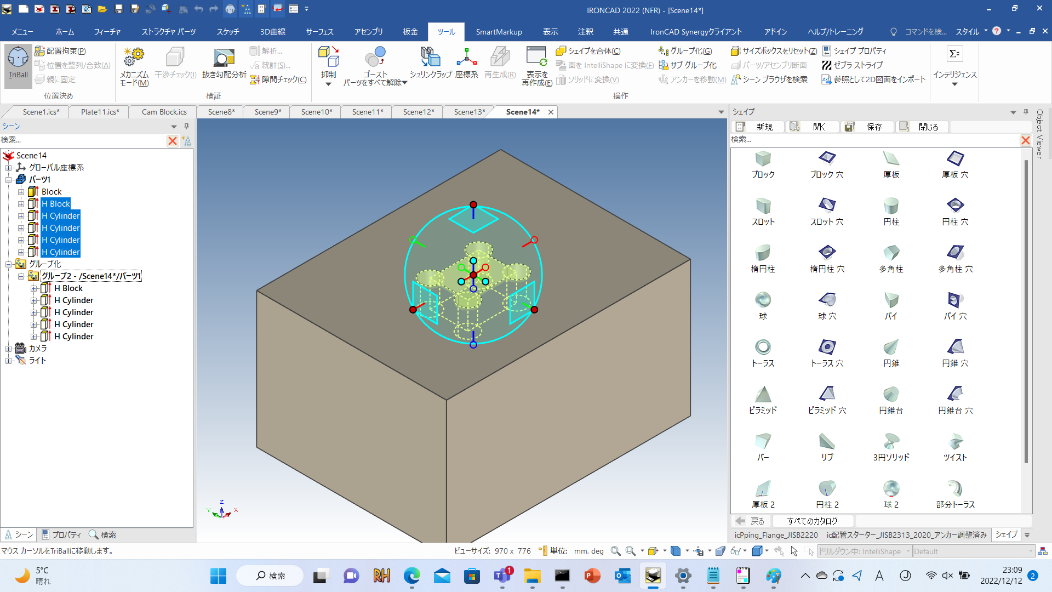
Task: Switch to the Scene10* document tab
Action: point(316,112)
